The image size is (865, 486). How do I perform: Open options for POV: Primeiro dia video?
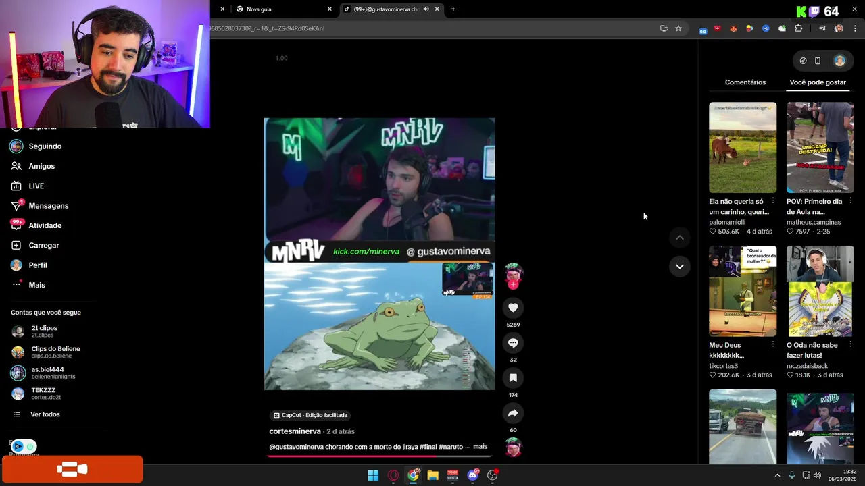[850, 201]
